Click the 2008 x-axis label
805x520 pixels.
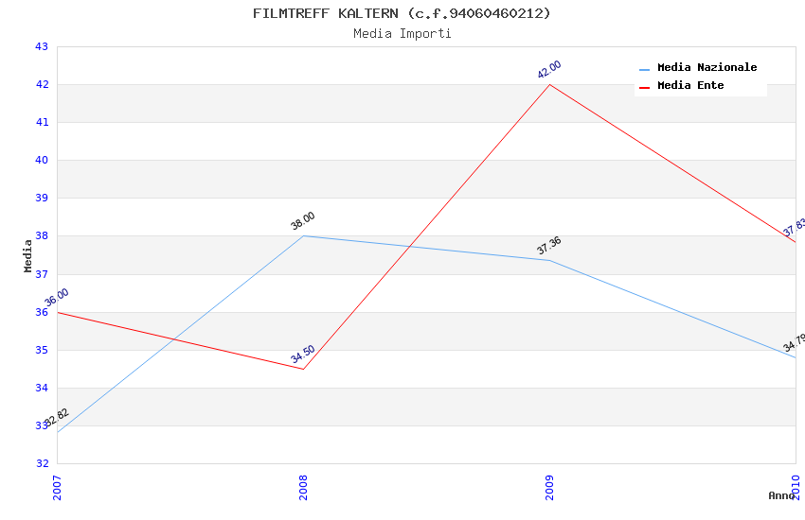(303, 486)
